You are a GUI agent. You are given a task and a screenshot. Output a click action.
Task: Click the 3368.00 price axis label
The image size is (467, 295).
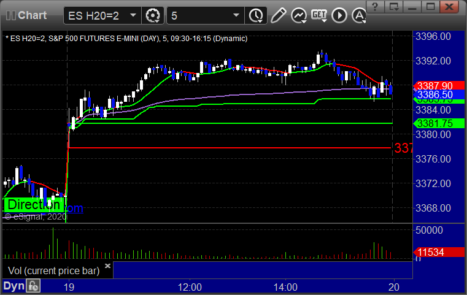click(433, 208)
